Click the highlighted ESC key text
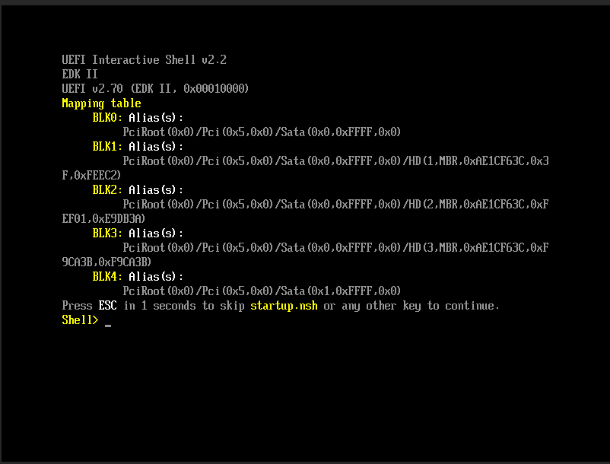The width and height of the screenshot is (610, 464). point(107,306)
